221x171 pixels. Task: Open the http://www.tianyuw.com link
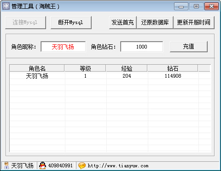118,166
